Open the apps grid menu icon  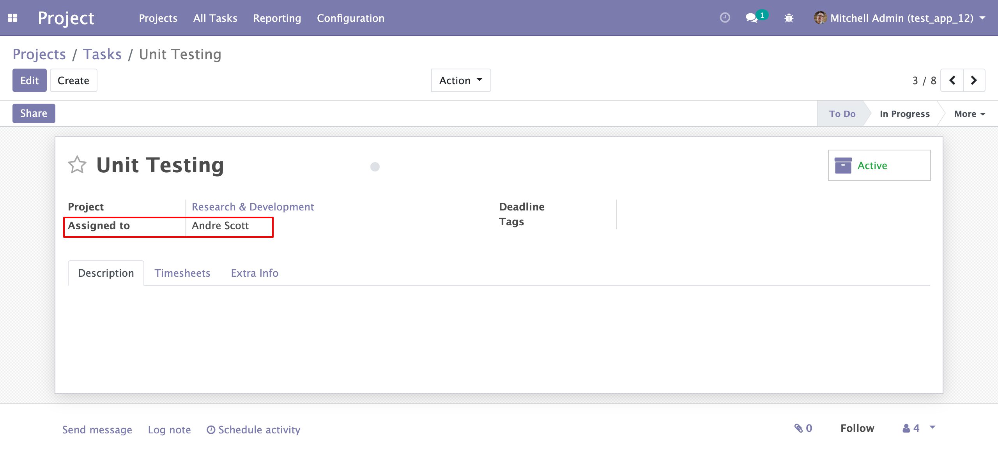coord(12,18)
